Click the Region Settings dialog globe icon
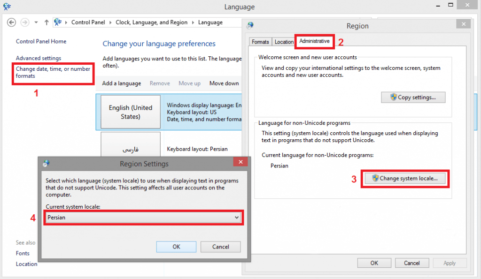This screenshot has height=279, width=481. click(x=47, y=164)
